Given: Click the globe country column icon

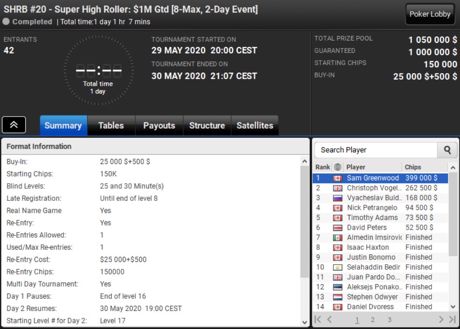Looking at the screenshot, I should [338, 167].
